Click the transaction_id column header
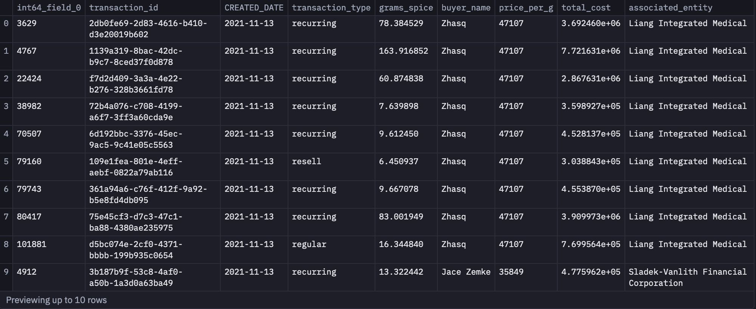Viewport: 756px width, 309px height. point(124,8)
